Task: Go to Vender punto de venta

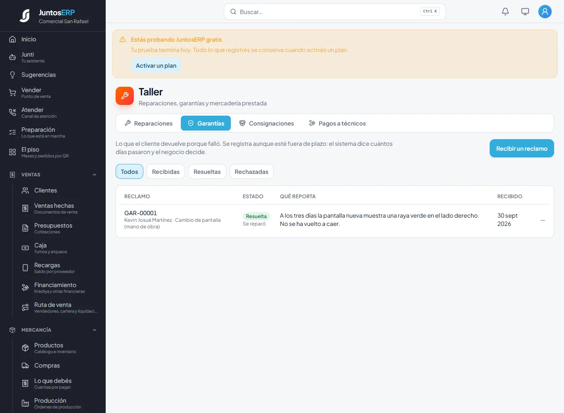Action: point(53,93)
